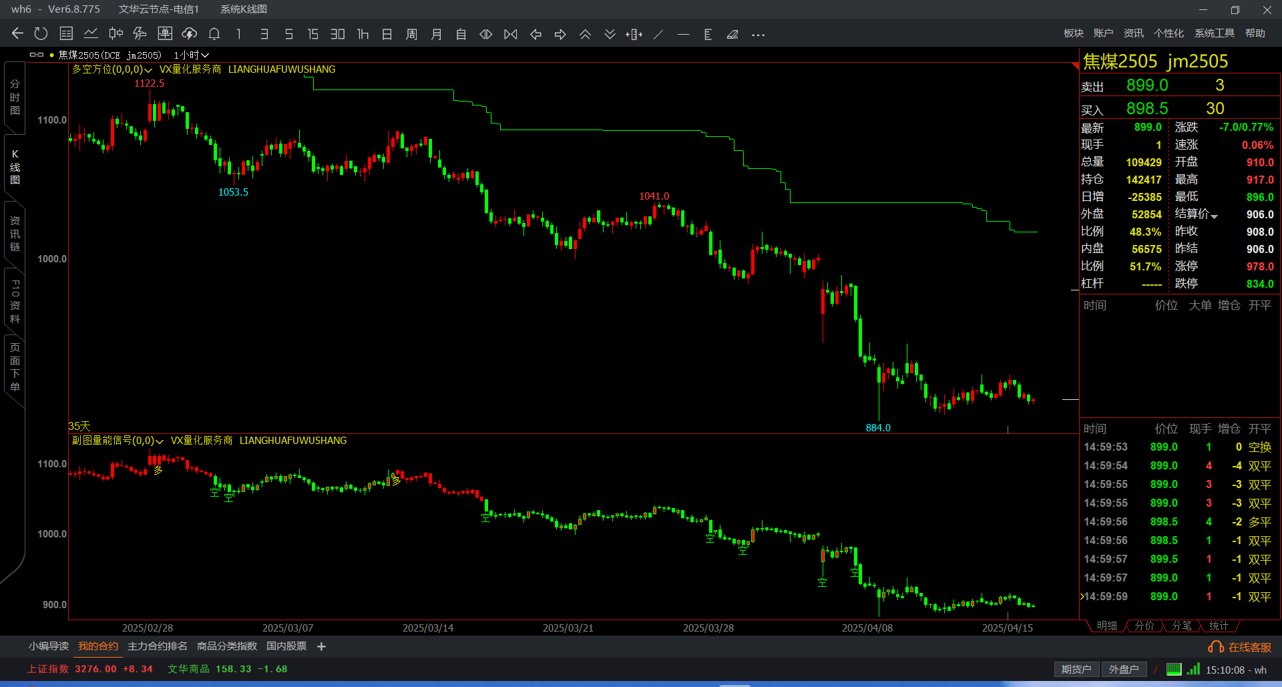1282x687 pixels.
Task: Switch to the 主力合约排名 tab
Action: 157,646
